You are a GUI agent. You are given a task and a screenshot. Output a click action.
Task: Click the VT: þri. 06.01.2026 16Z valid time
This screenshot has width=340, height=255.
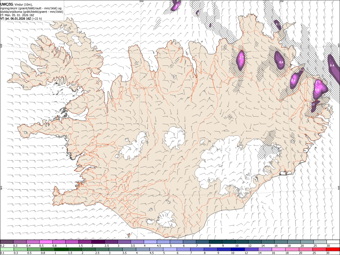21,19
